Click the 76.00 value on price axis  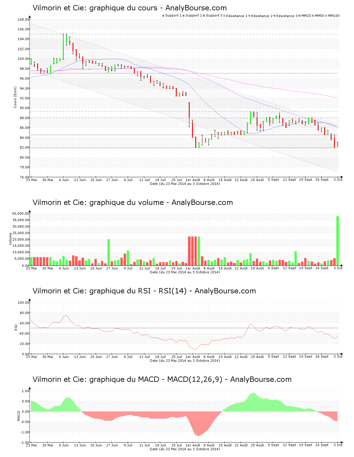click(24, 177)
